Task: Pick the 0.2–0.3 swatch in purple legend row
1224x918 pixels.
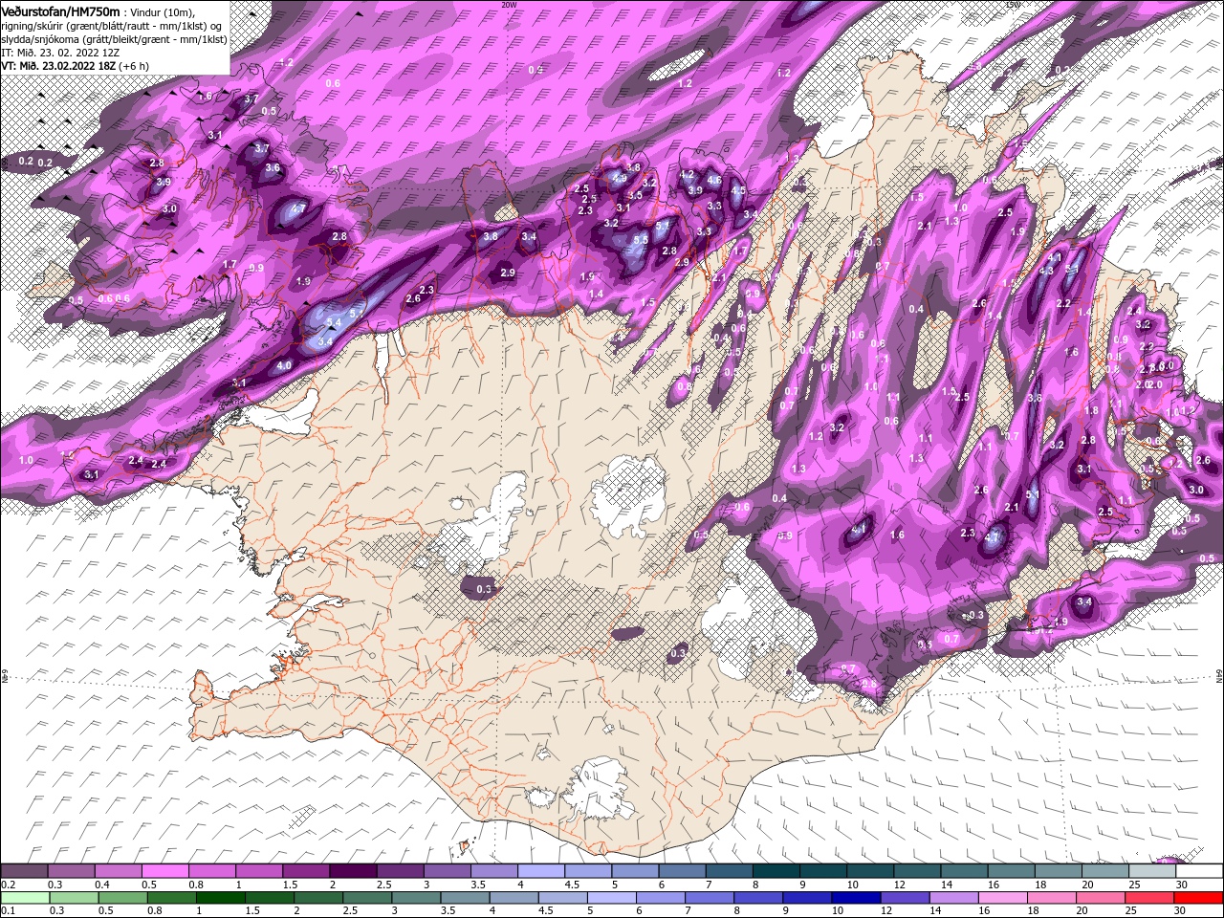Action: point(24,871)
